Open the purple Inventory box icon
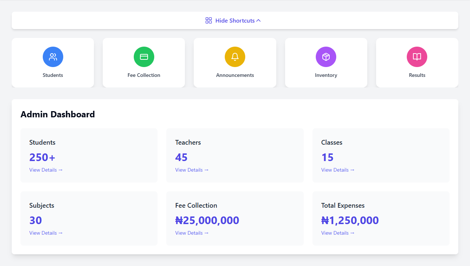This screenshot has width=470, height=266. point(326,57)
